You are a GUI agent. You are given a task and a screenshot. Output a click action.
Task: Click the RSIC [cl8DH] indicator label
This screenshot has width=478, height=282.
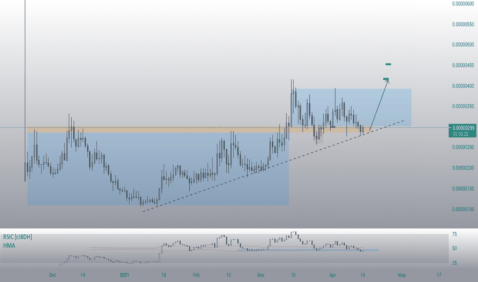(x=17, y=237)
